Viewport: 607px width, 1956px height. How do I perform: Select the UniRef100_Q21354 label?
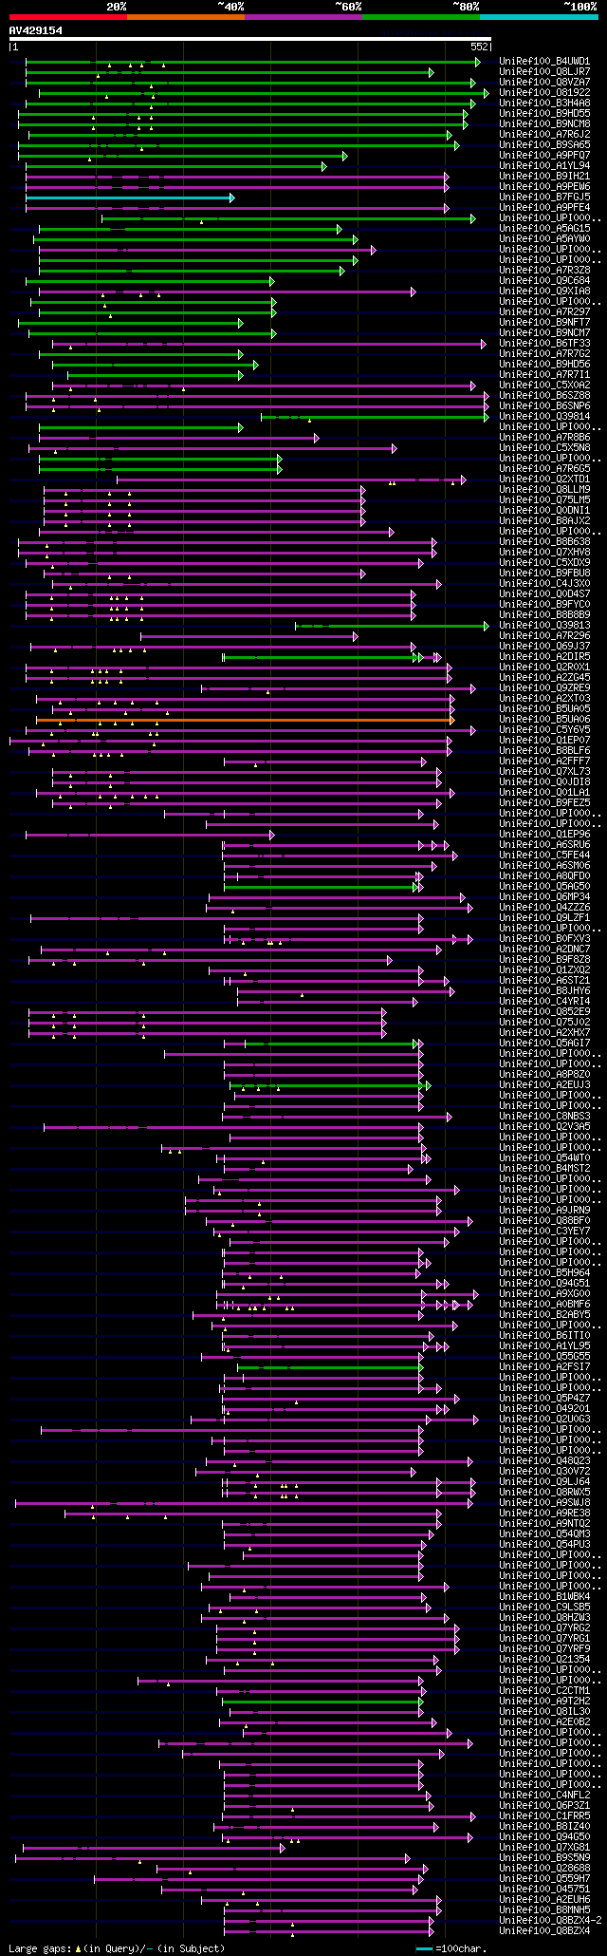tap(544, 1660)
